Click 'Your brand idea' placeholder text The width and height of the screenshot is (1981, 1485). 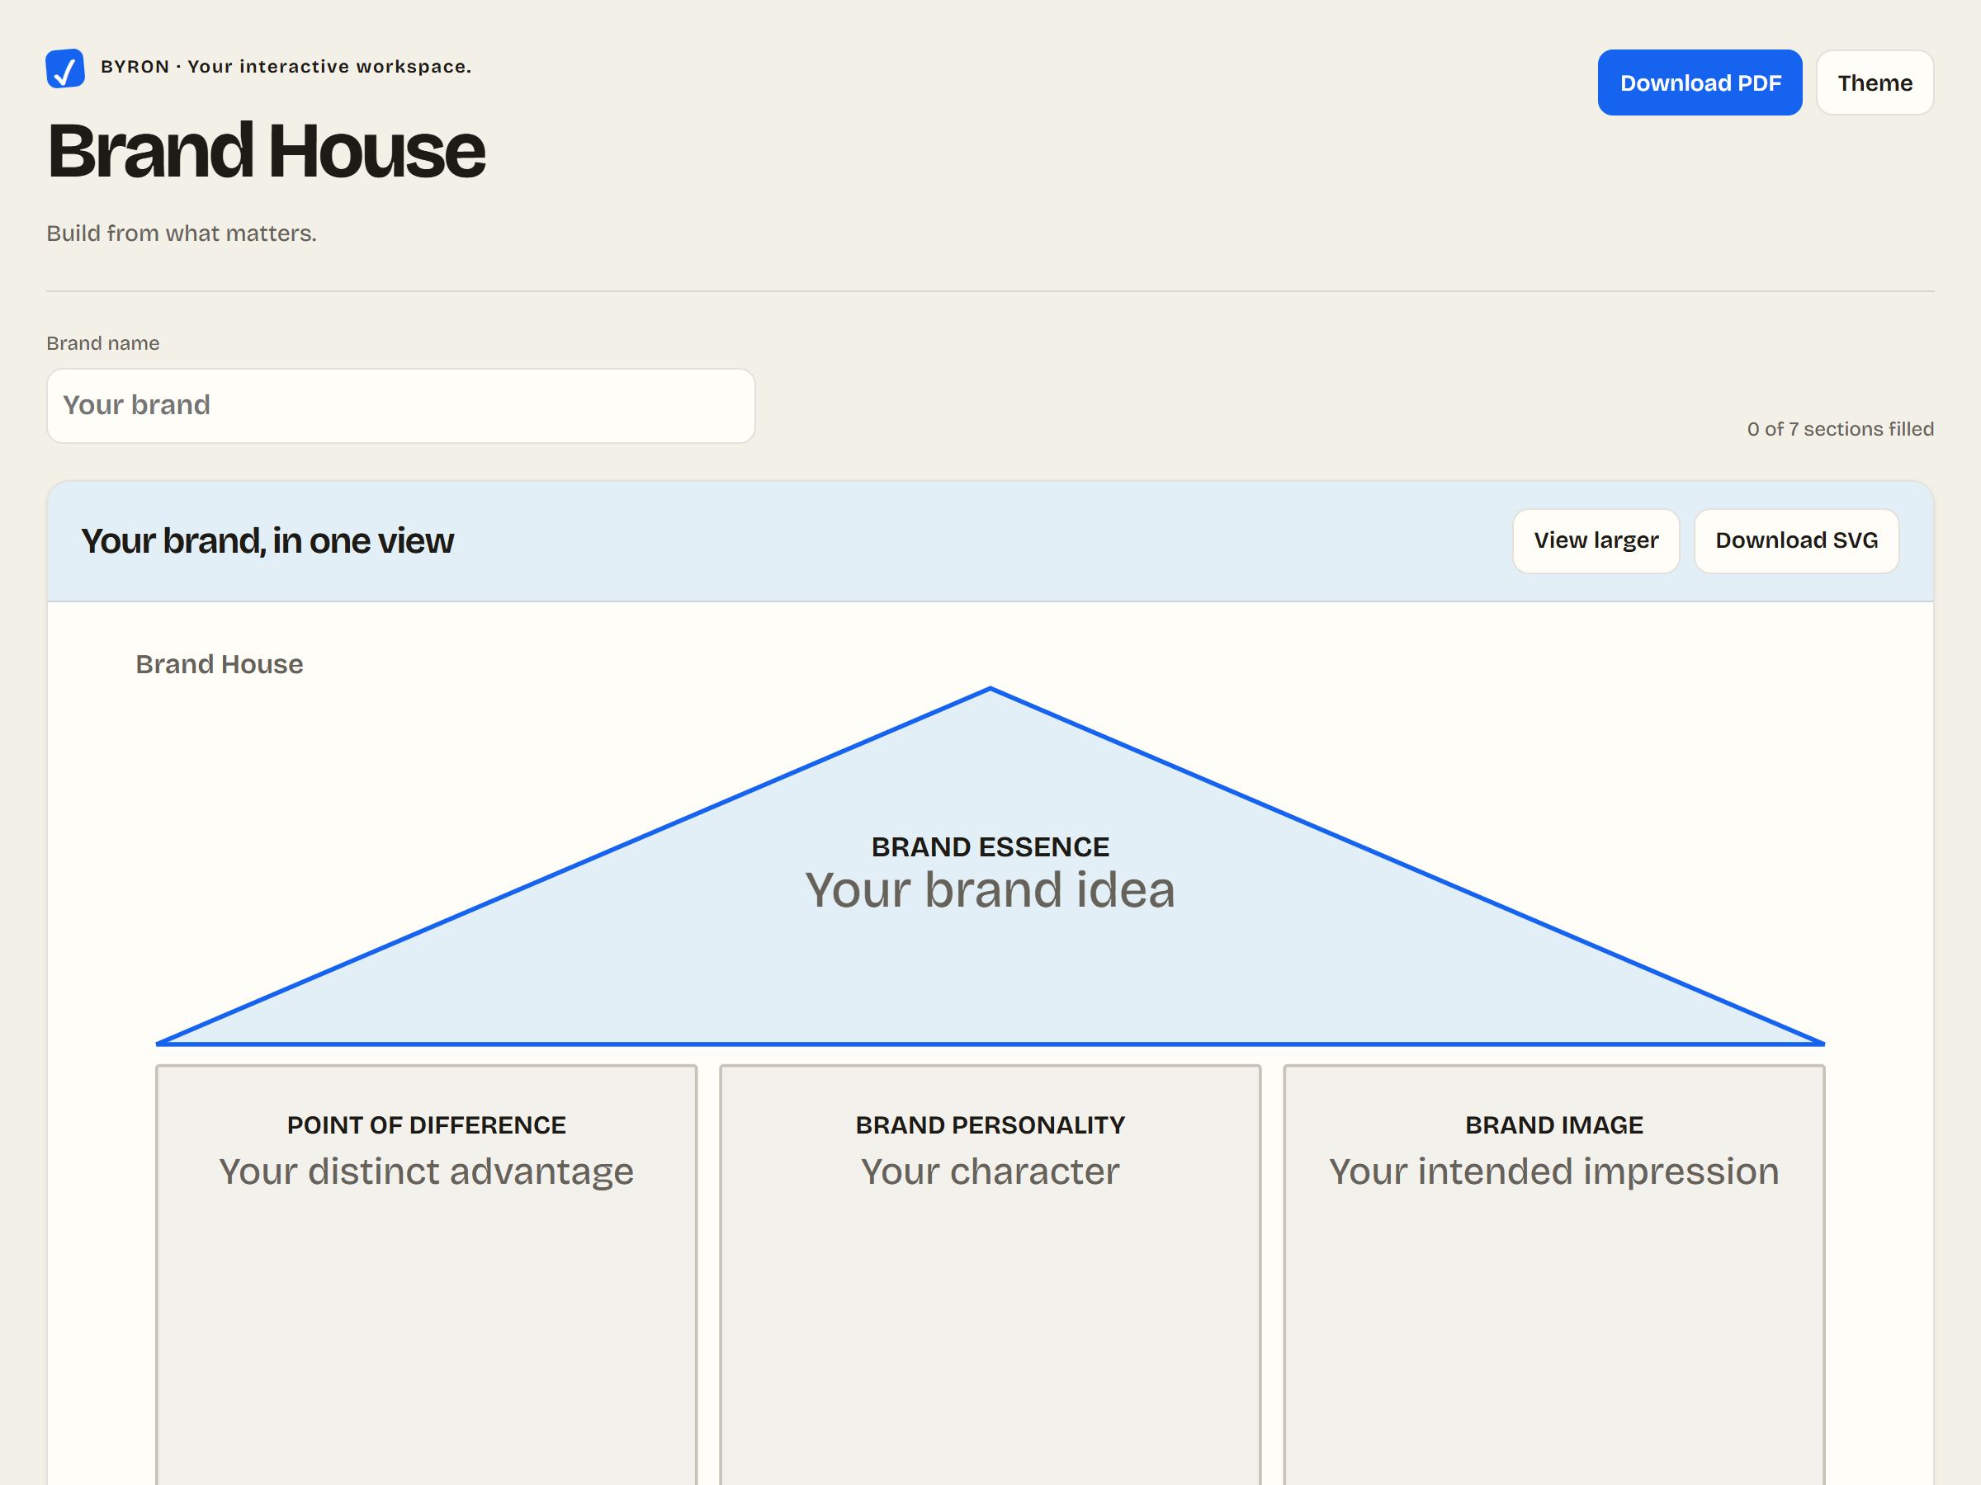[x=990, y=889]
